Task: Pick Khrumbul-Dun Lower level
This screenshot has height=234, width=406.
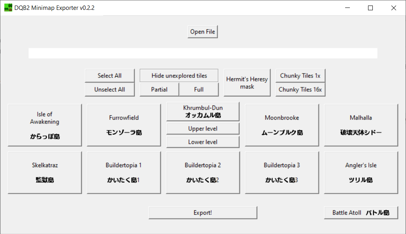Action: point(203,142)
